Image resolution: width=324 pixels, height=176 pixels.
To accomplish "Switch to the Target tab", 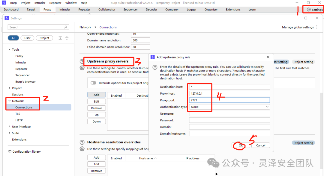I will coord(31,10).
